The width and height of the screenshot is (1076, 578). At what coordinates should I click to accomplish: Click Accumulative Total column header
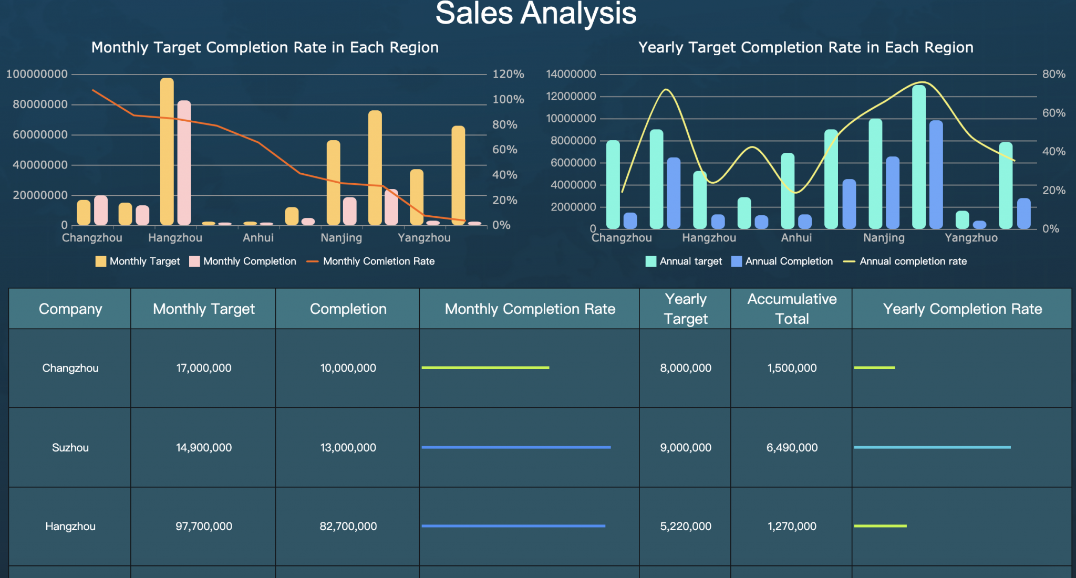(791, 309)
